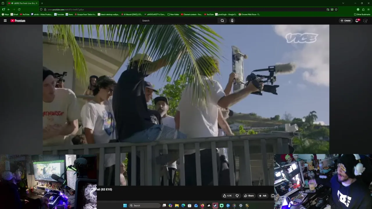Open the New folder bookmark folder
Image resolution: width=372 pixels, height=209 pixels.
[173, 14]
